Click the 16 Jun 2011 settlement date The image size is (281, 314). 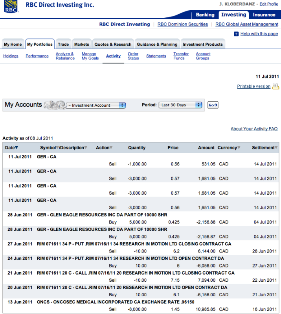tap(264, 309)
